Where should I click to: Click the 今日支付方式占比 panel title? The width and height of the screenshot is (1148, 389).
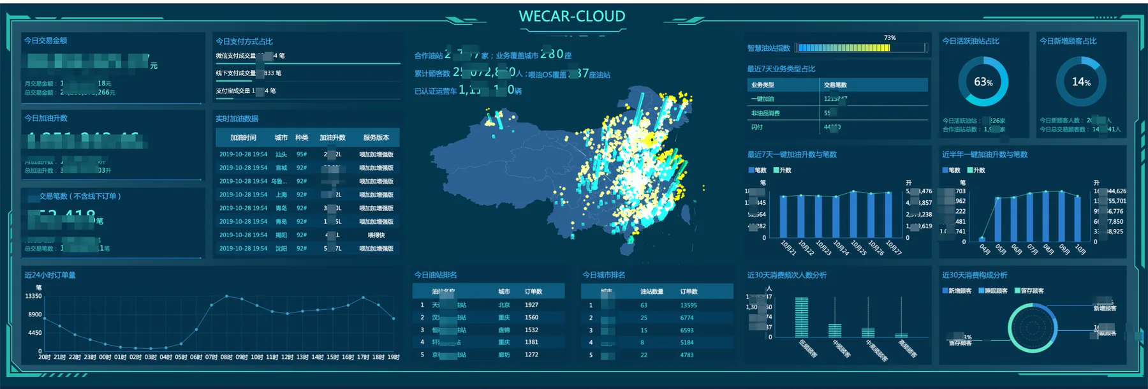click(244, 41)
